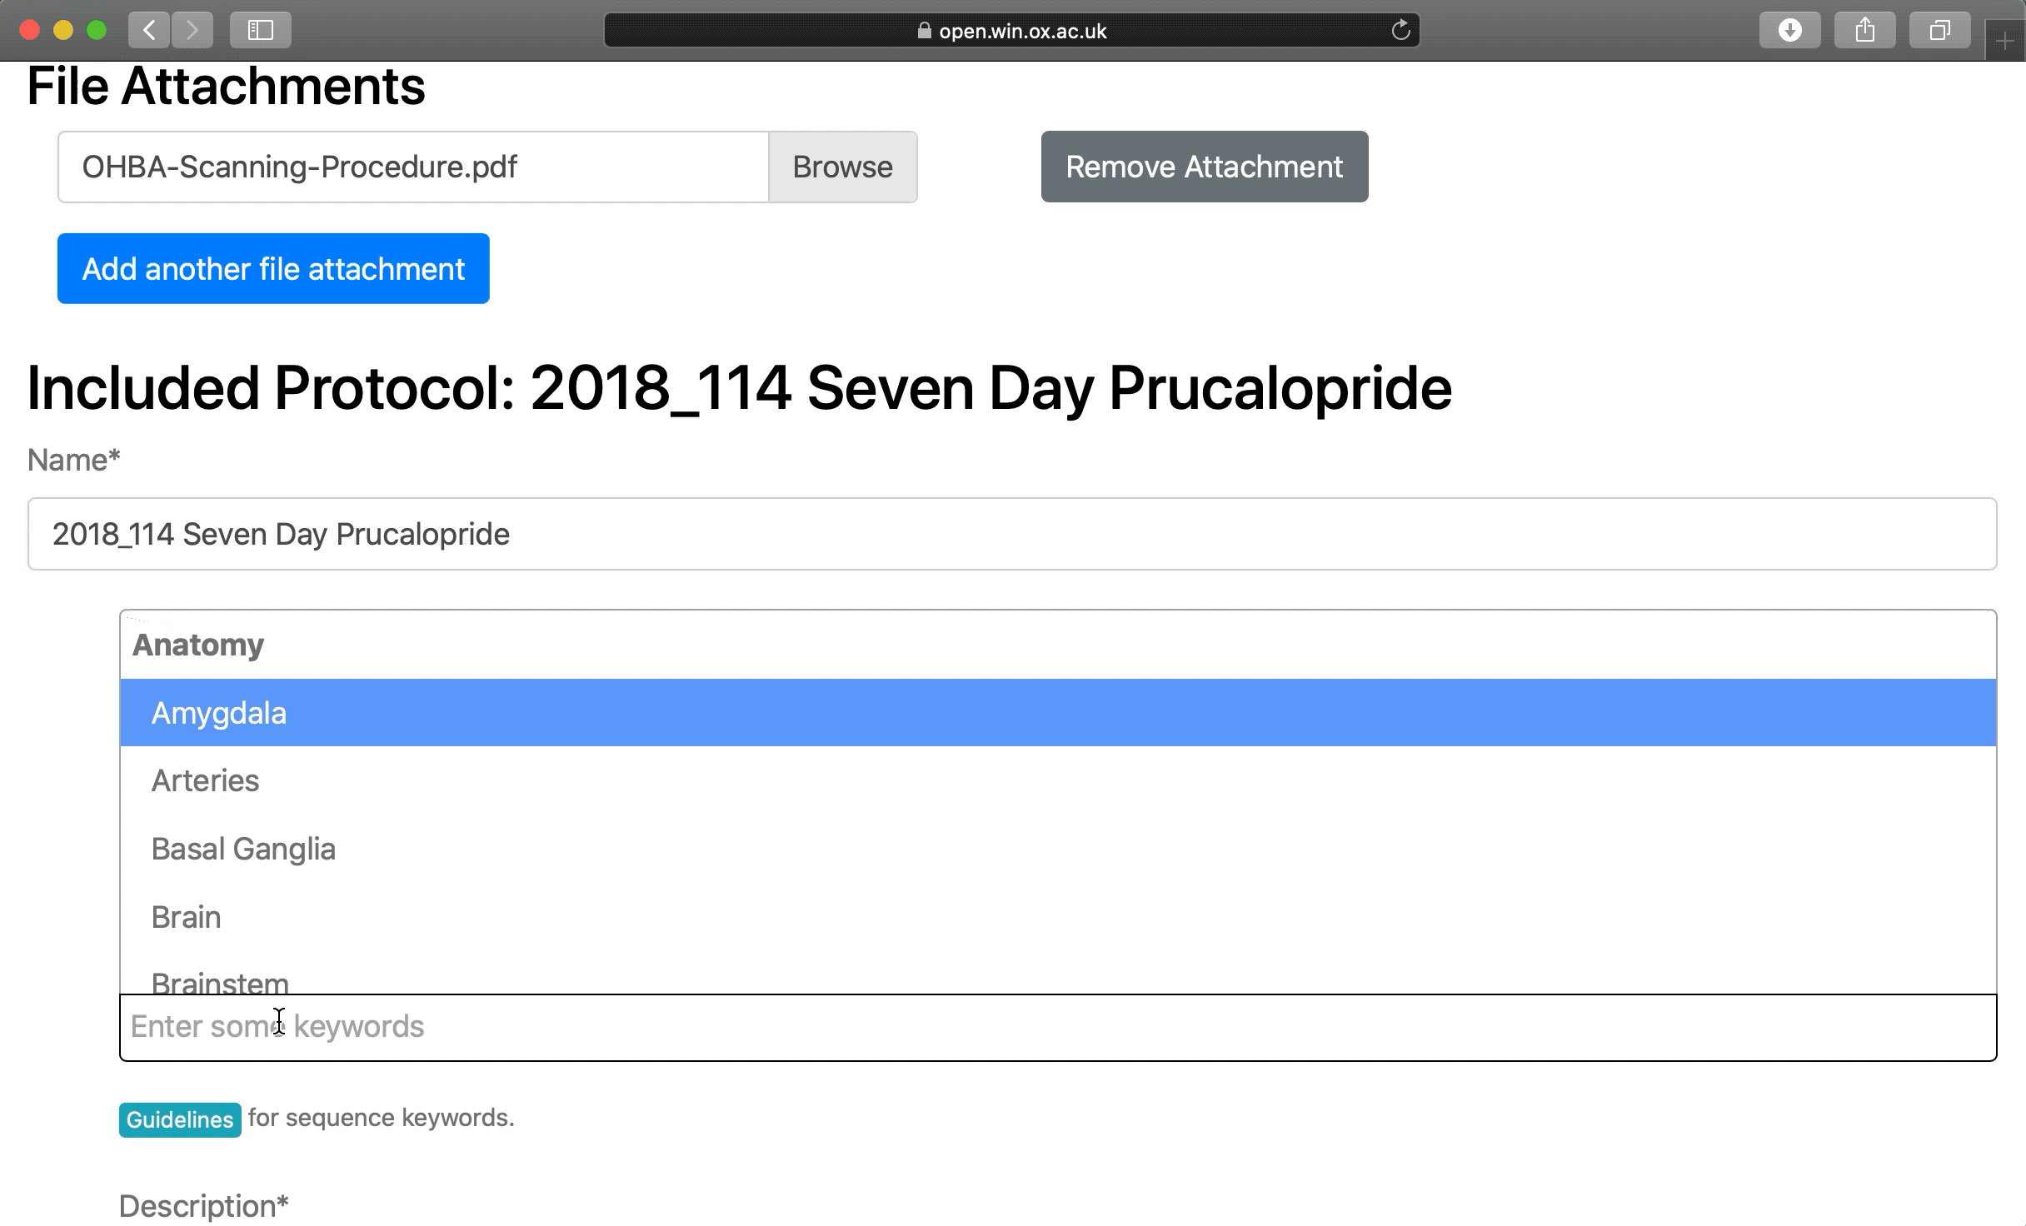
Task: Pick Basal Ganglia keyword option
Action: tap(243, 850)
